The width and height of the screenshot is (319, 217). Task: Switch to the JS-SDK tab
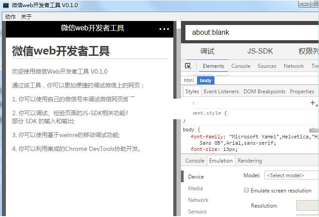[x=260, y=51]
